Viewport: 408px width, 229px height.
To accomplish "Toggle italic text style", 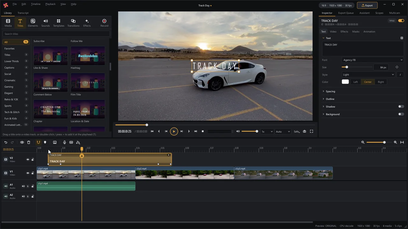I will [x=400, y=75].
